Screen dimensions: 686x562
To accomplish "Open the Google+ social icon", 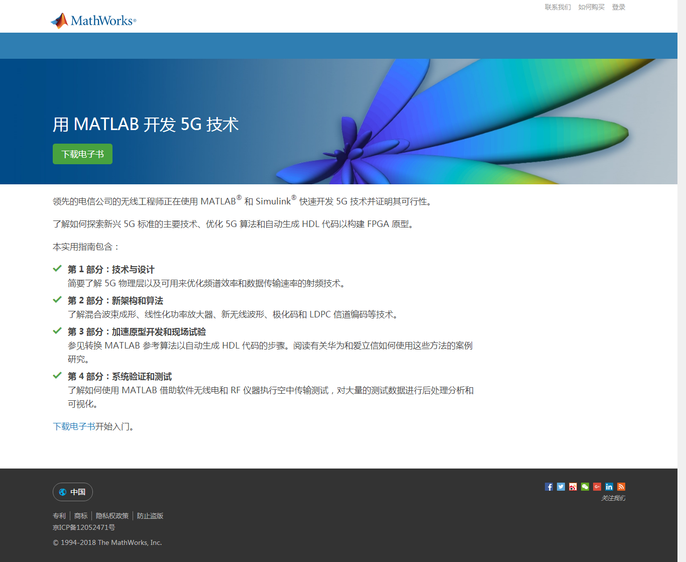I will click(x=597, y=487).
